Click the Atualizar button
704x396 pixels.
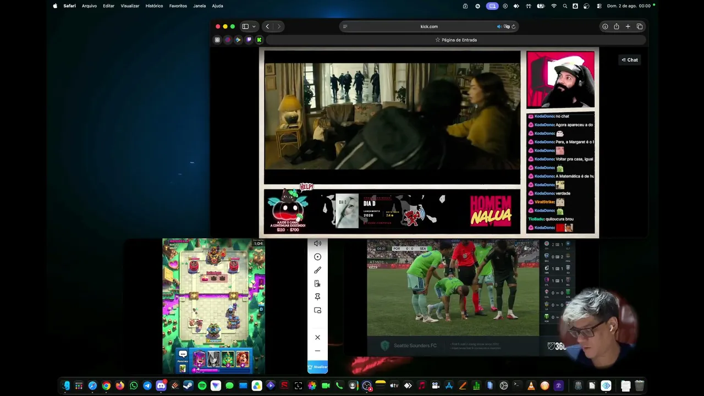[317, 367]
